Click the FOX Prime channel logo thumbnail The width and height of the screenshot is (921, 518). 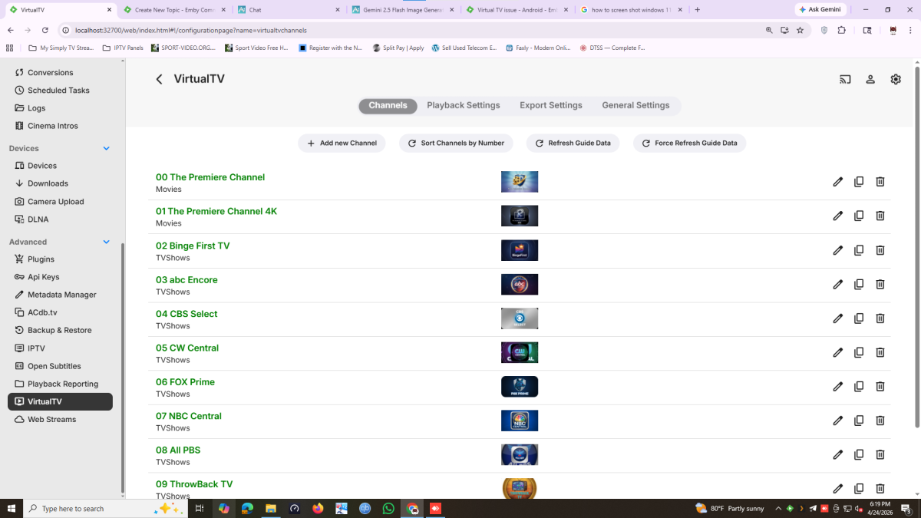520,386
